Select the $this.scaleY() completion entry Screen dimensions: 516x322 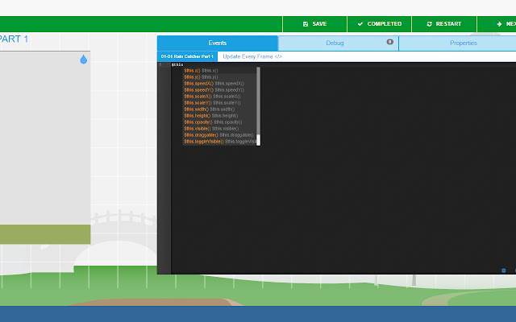(x=219, y=103)
